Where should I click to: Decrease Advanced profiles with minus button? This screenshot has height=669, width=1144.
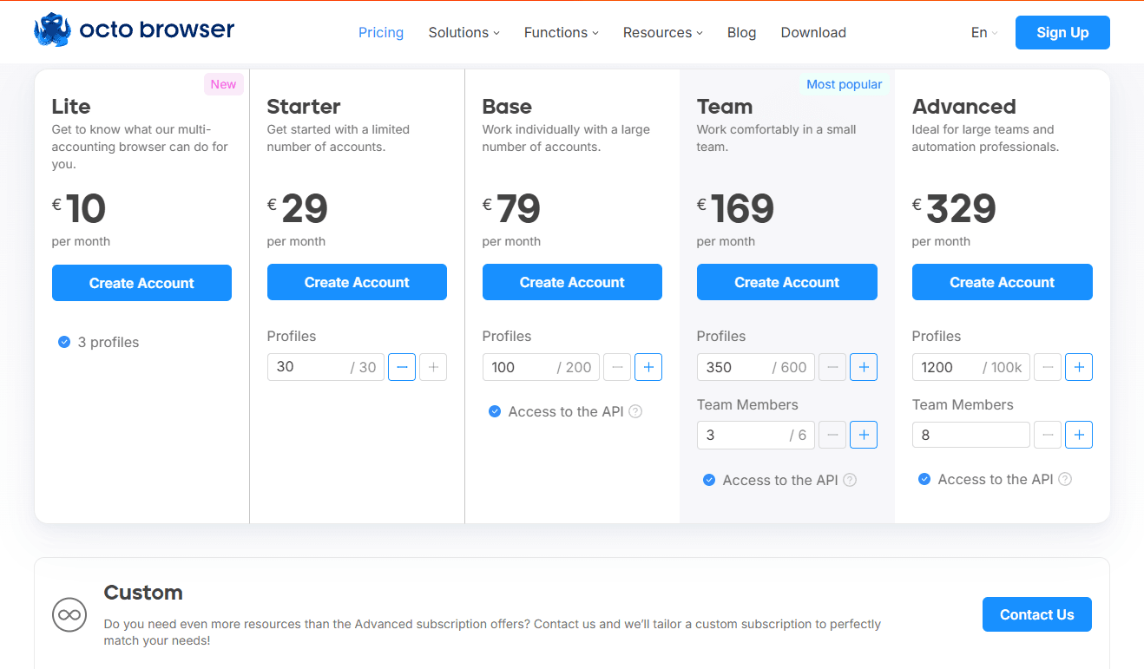[1048, 367]
